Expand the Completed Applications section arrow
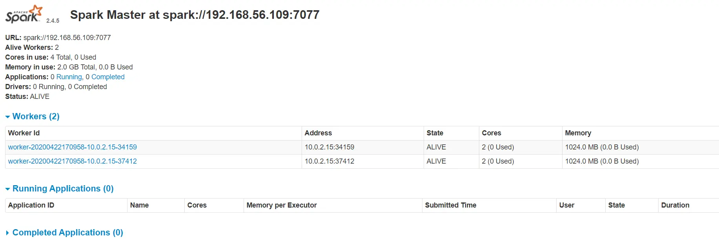 7,233
